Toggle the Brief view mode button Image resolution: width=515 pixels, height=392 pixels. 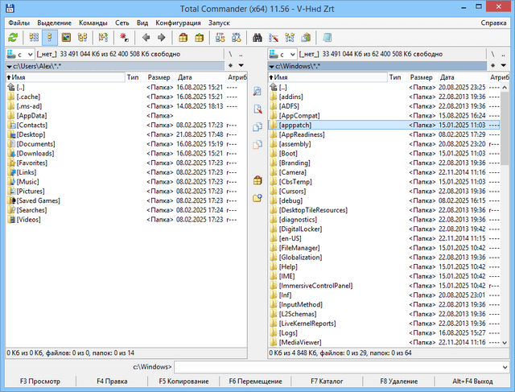(x=33, y=37)
